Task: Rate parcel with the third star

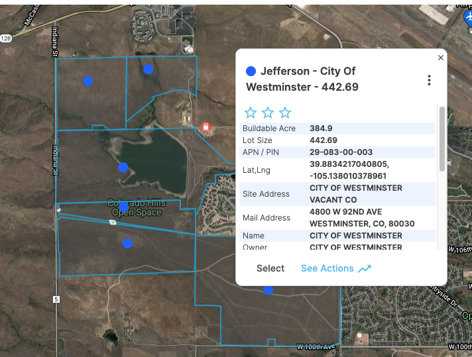Action: [285, 113]
